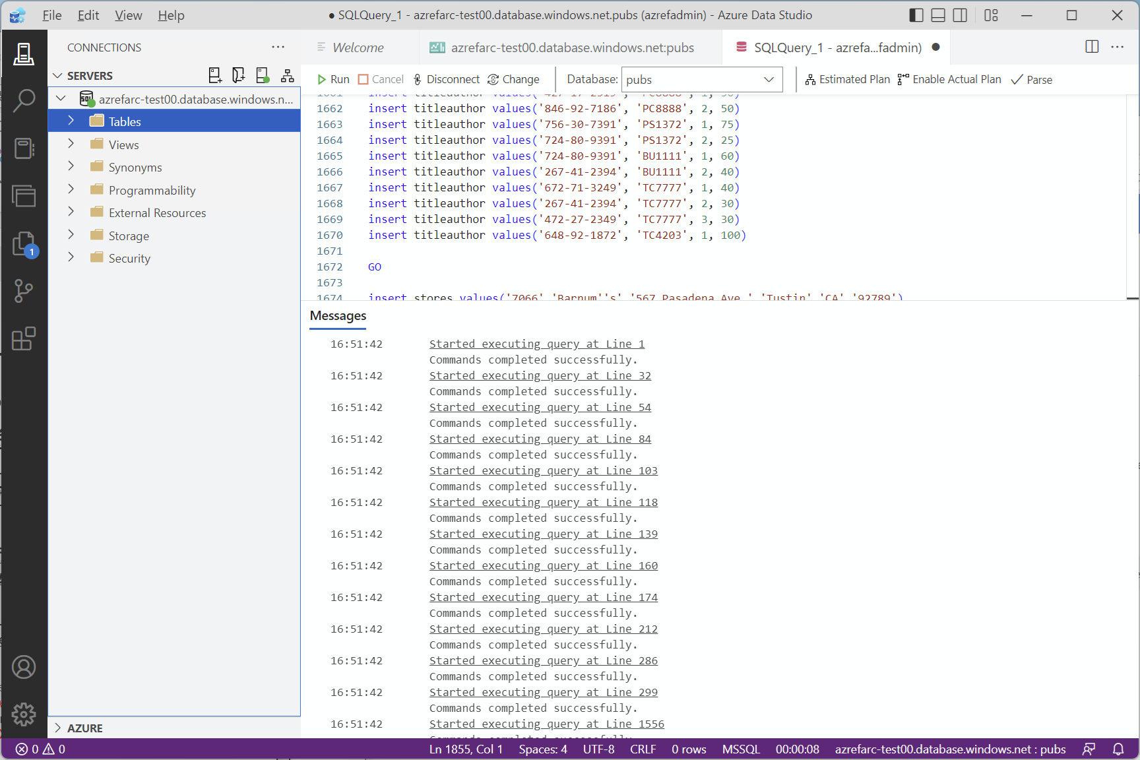1140x760 pixels.
Task: Collapse the azrefarc-test00 server node
Action: click(x=61, y=98)
